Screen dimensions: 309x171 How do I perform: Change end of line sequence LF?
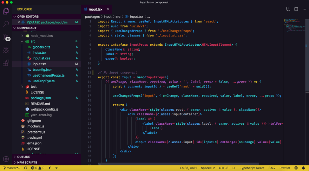coord(234,168)
